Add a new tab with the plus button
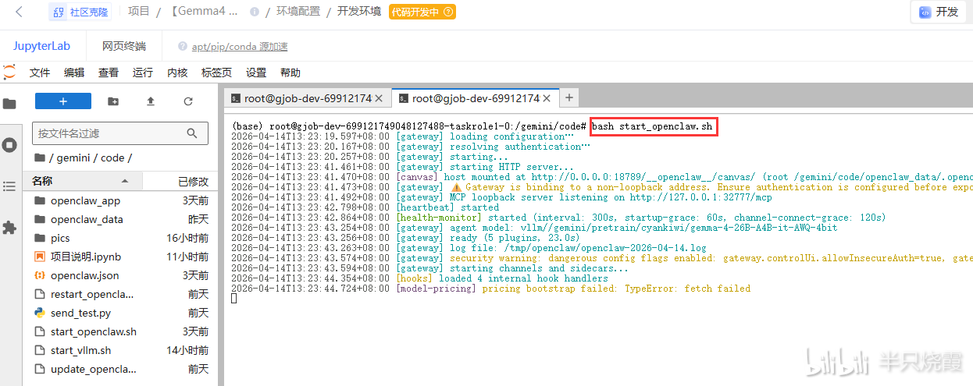973x386 pixels. [569, 97]
